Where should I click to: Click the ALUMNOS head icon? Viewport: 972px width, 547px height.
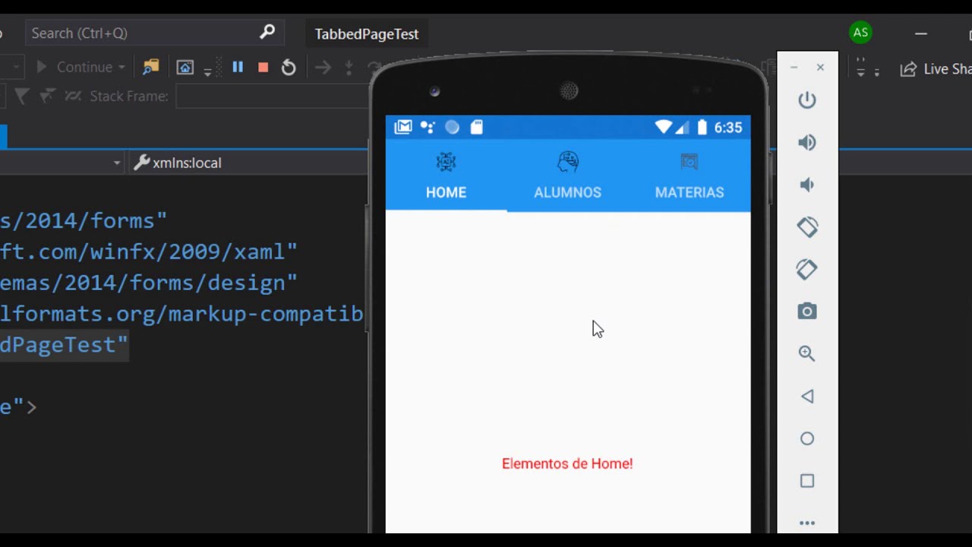pos(567,162)
